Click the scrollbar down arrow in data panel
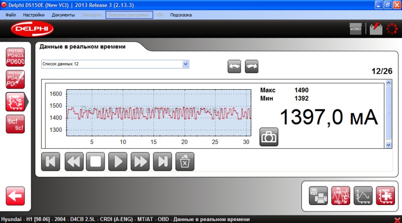Screen dimensions: 402x223 pyautogui.click(x=388, y=145)
